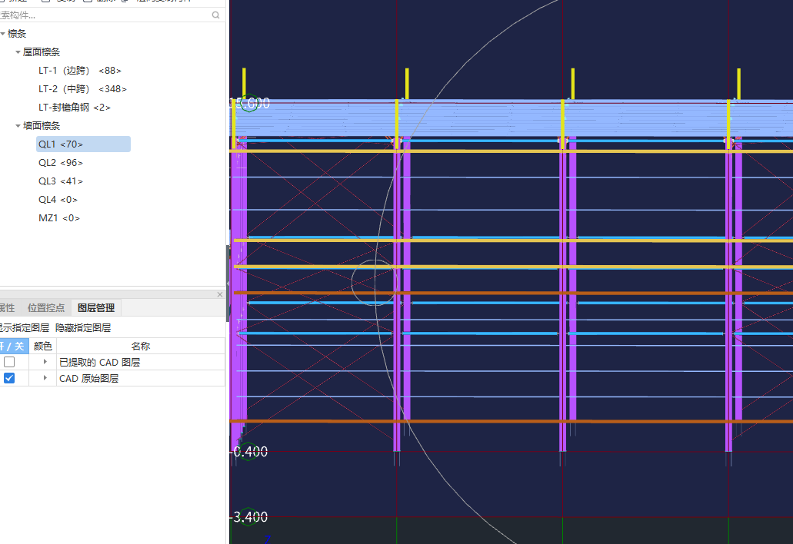Click the CAD 原始图层 name text
This screenshot has width=793, height=544.
click(x=89, y=378)
